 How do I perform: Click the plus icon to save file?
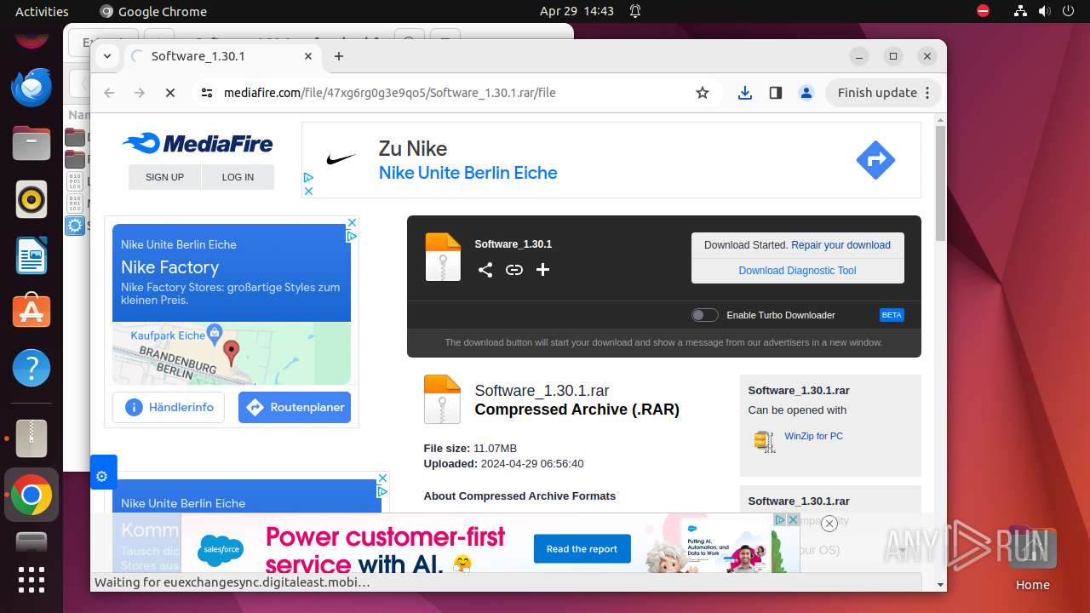click(x=542, y=270)
